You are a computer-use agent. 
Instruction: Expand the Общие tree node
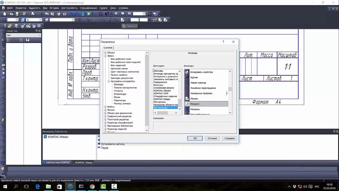click(x=105, y=53)
